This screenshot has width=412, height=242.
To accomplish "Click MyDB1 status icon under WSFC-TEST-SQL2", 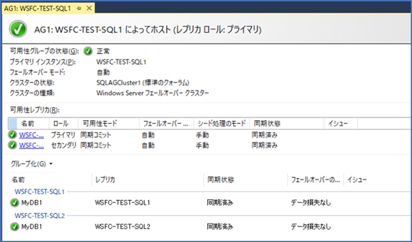I will click(15, 227).
